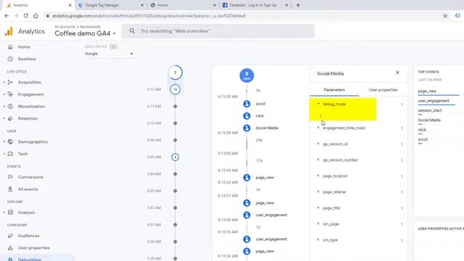Screen dimensions: 464x261
Task: Expand the page_title parameter
Action: pyautogui.click(x=318, y=208)
